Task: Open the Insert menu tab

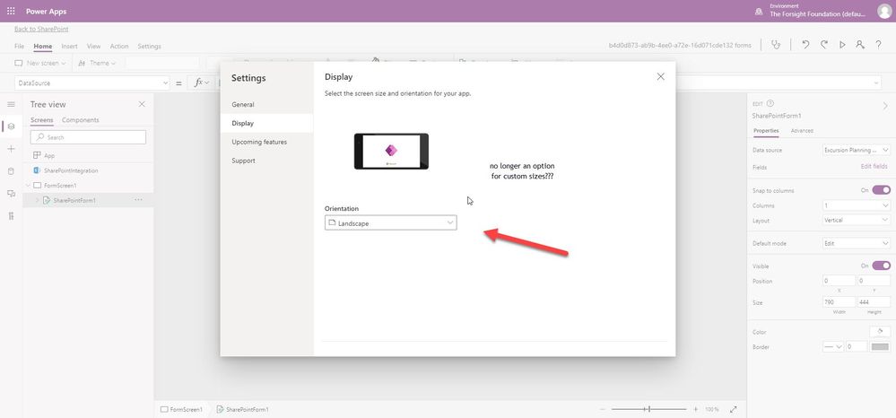Action: 69,47
